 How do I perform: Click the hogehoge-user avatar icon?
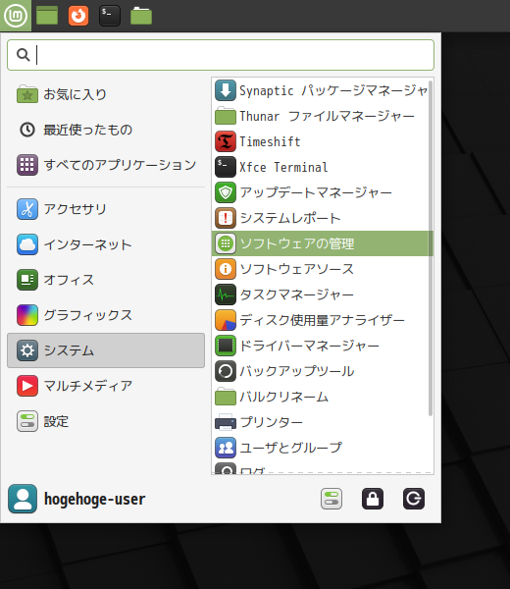(23, 499)
